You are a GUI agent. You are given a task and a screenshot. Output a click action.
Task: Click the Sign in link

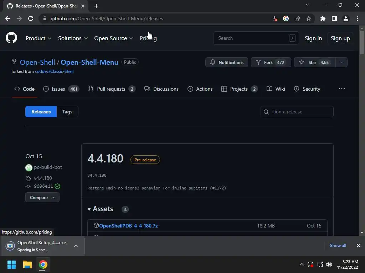click(313, 38)
